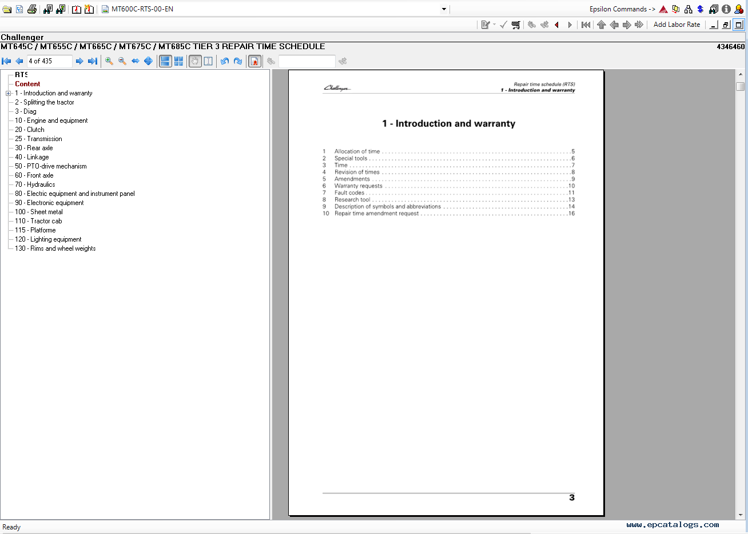Click the red AGCO triangle logo icon

click(x=663, y=9)
